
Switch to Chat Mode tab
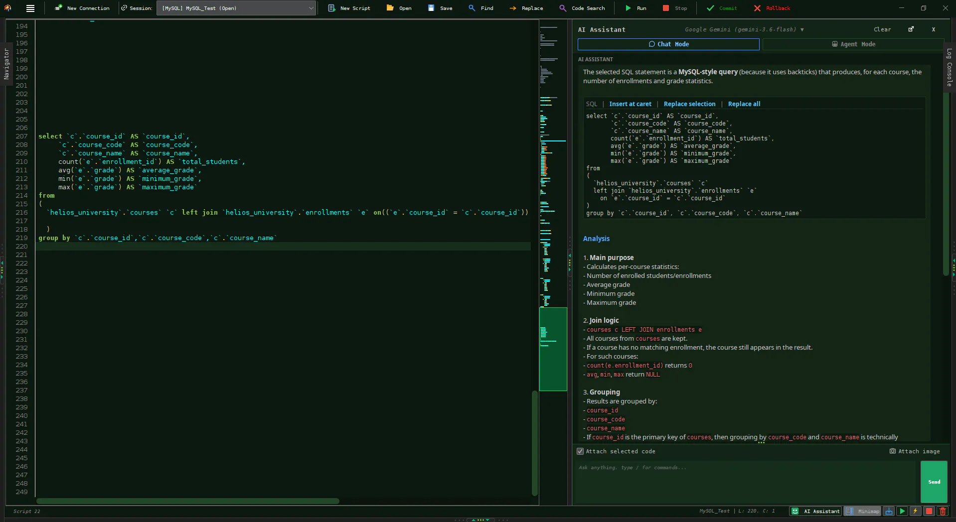pyautogui.click(x=668, y=44)
